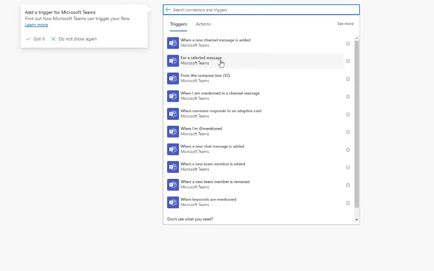This screenshot has width=434, height=271.
Task: Click Teams icon for new chat message trigger
Action: (x=173, y=149)
